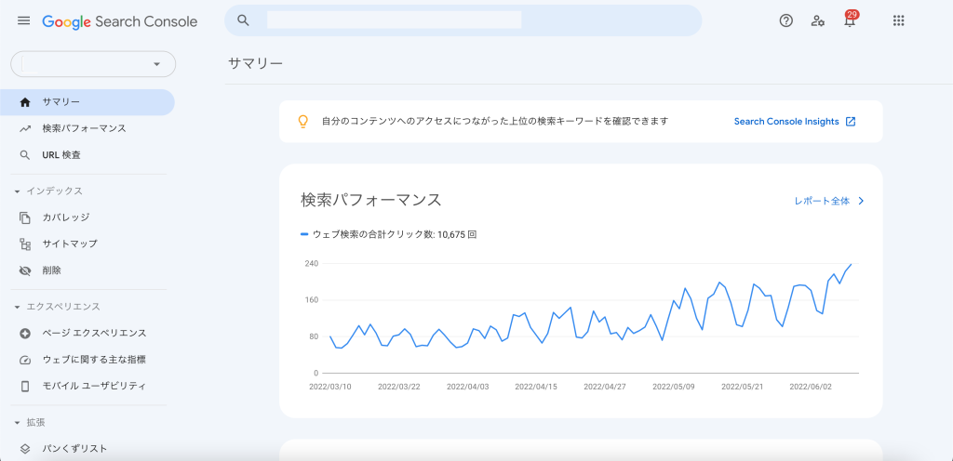The height and width of the screenshot is (461, 953).
Task: Open notifications bell with 29 badge
Action: pos(850,20)
